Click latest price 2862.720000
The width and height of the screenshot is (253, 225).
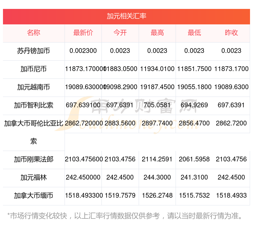pos(84,123)
